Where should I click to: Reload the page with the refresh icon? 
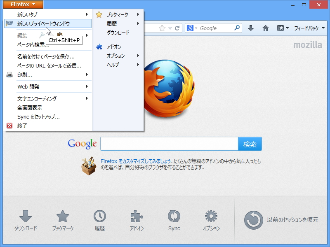[x=177, y=28]
